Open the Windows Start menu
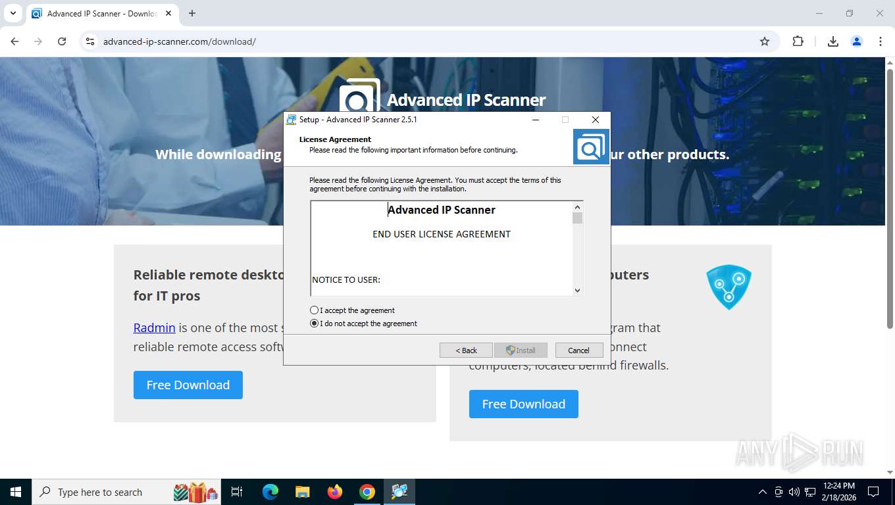This screenshot has width=895, height=505. pos(16,492)
